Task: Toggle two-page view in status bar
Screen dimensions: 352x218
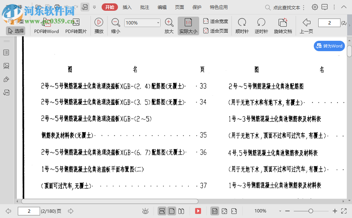Action: [181, 211]
